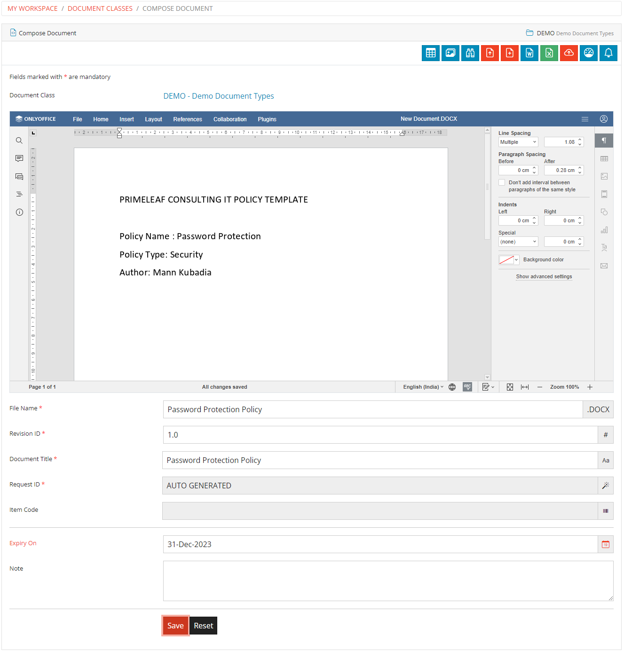Open Table settings panel in the right sidebar
The image size is (624, 658).
[604, 158]
